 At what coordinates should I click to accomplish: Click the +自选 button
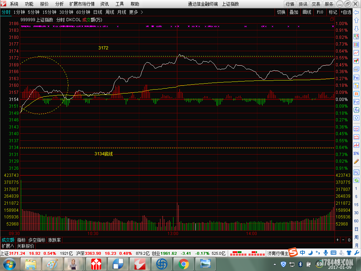(x=345, y=12)
